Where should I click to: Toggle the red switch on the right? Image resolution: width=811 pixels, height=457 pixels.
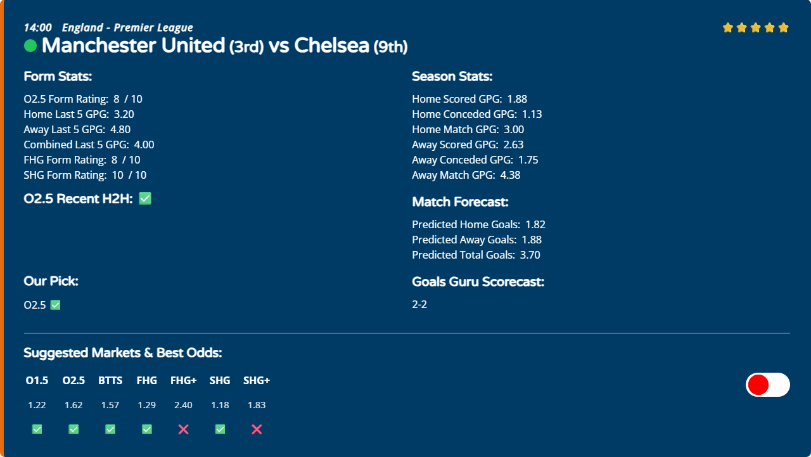point(768,385)
